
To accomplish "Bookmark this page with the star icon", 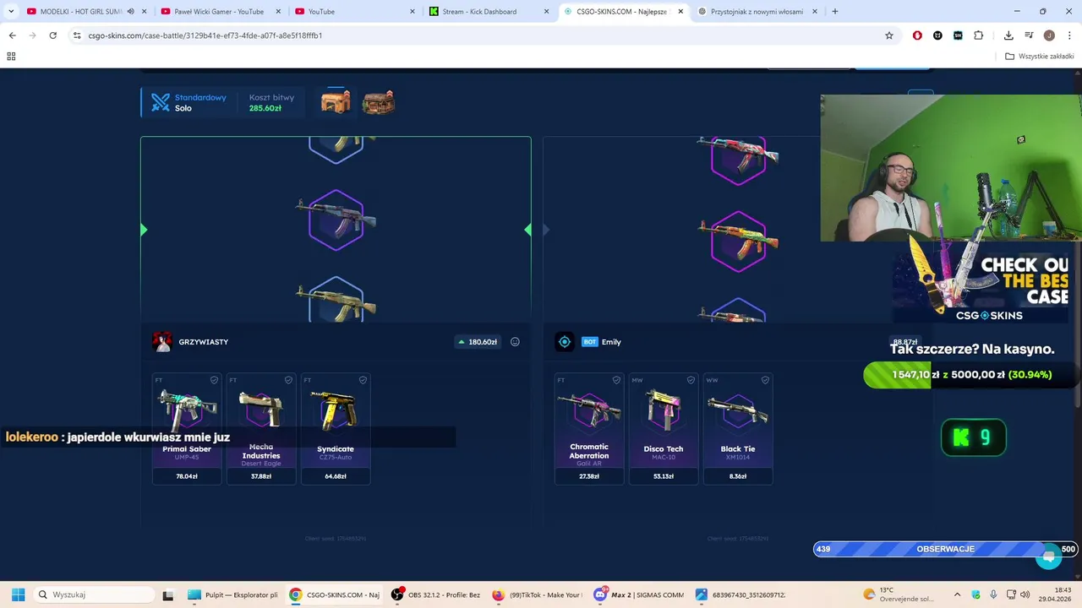I will 889,35.
